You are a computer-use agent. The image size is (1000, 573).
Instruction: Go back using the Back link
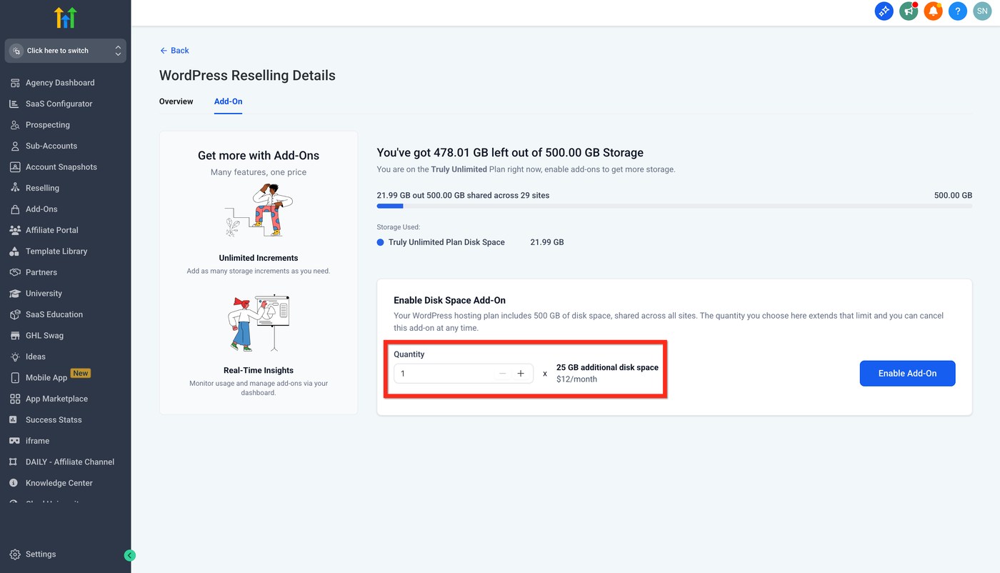click(x=174, y=51)
